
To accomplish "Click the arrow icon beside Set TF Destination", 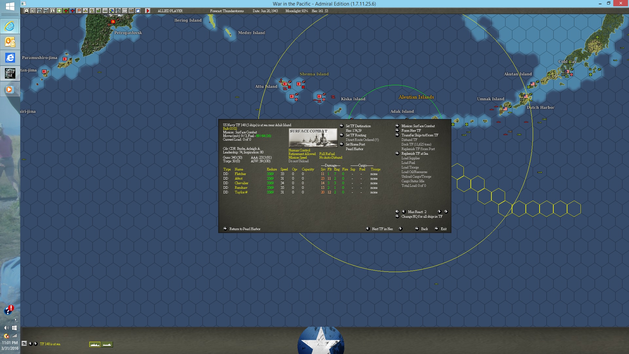I will click(x=342, y=126).
